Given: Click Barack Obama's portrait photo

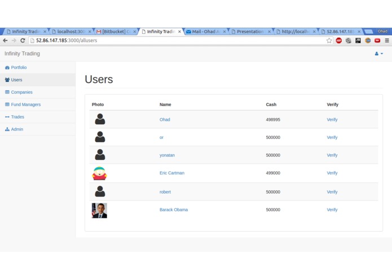Looking at the screenshot, I should point(99,211).
